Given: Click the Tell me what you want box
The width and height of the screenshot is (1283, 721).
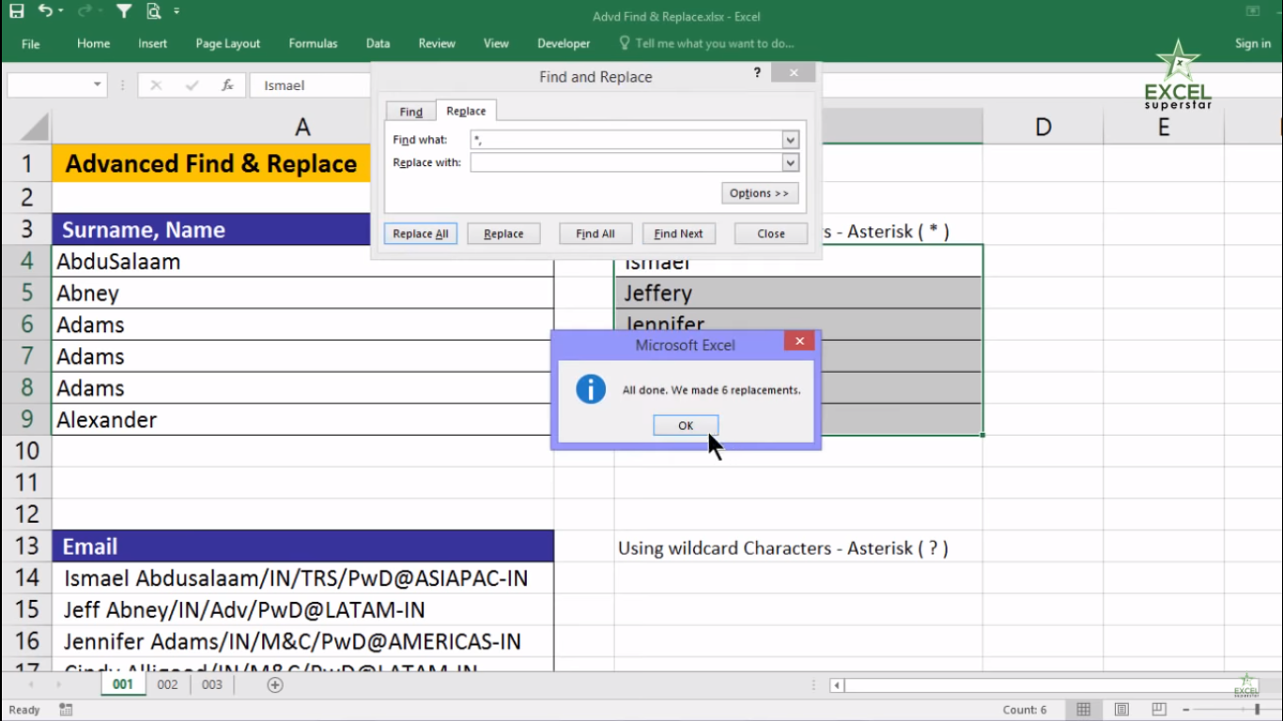Looking at the screenshot, I should pyautogui.click(x=706, y=43).
